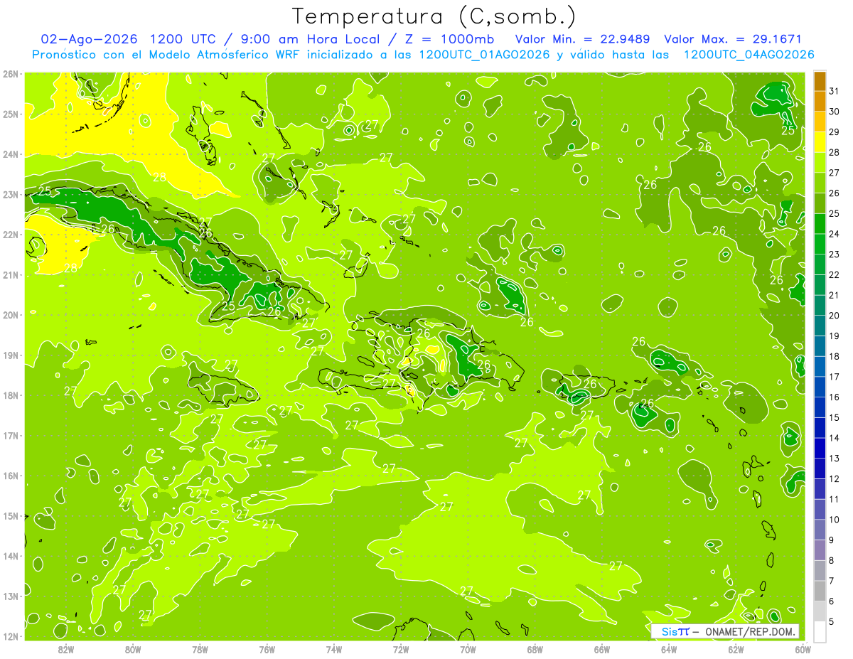
Task: Click 'Valor Max. = 29.1671' value
Action: tap(733, 39)
